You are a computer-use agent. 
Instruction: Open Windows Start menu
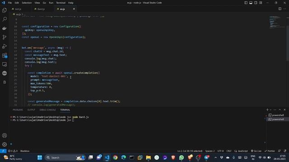(40, 157)
